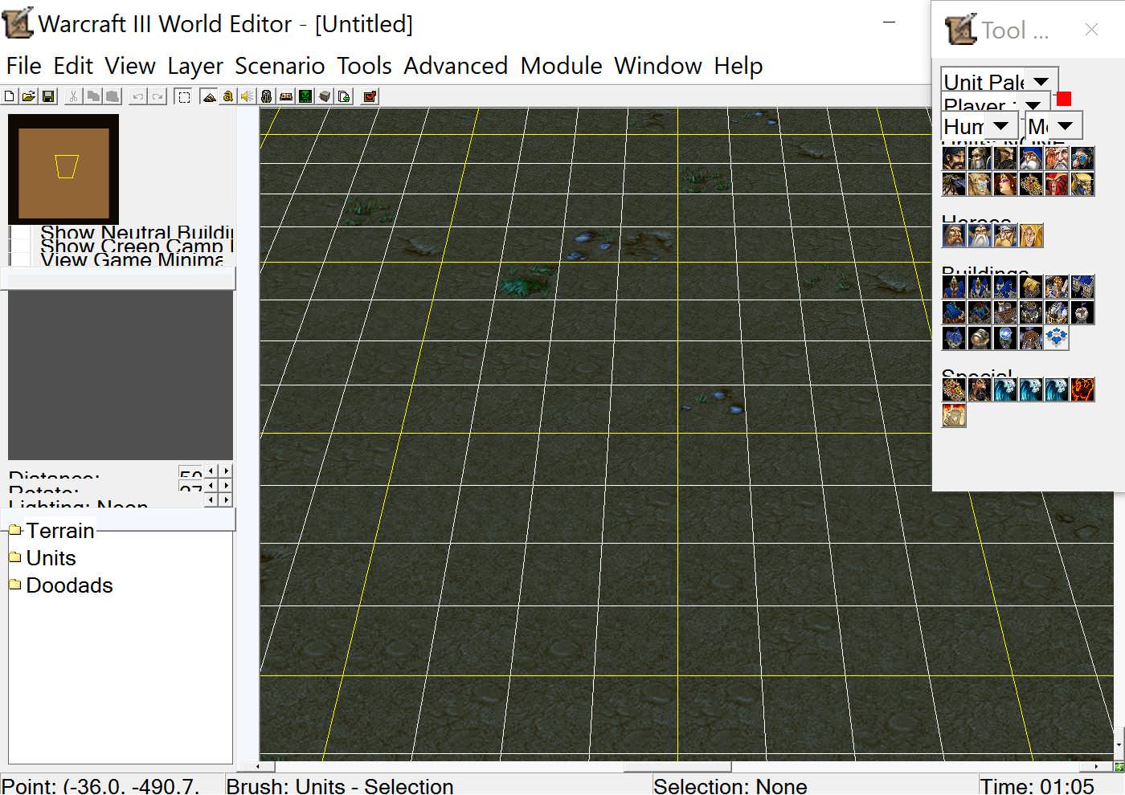Click the horizontal scrollbar left arrow
The width and height of the screenshot is (1125, 795).
(x=258, y=767)
